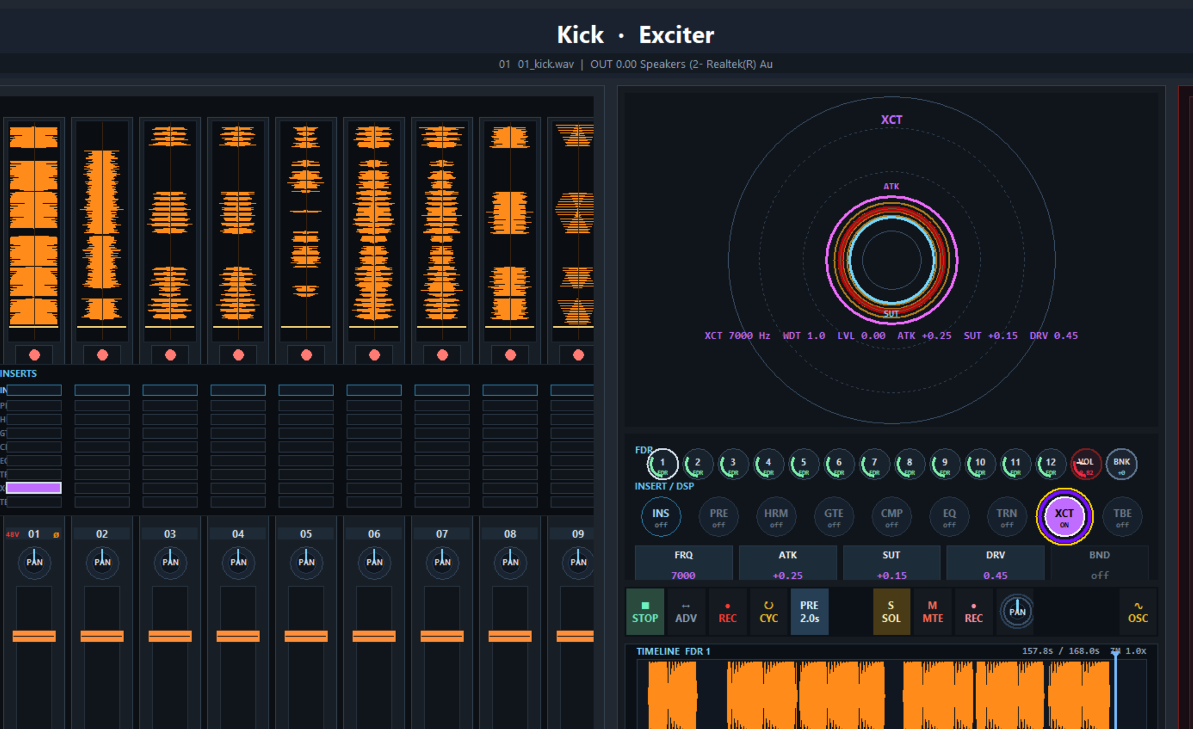Toggle the CYC cycle loop button
Viewport: 1193px width, 729px height.
(x=768, y=612)
